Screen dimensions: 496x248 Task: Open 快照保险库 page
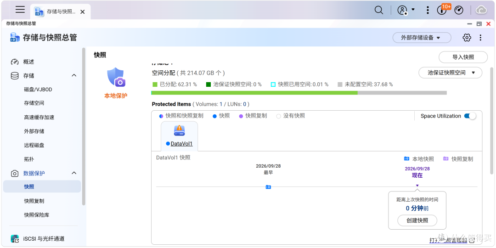pyautogui.click(x=36, y=215)
